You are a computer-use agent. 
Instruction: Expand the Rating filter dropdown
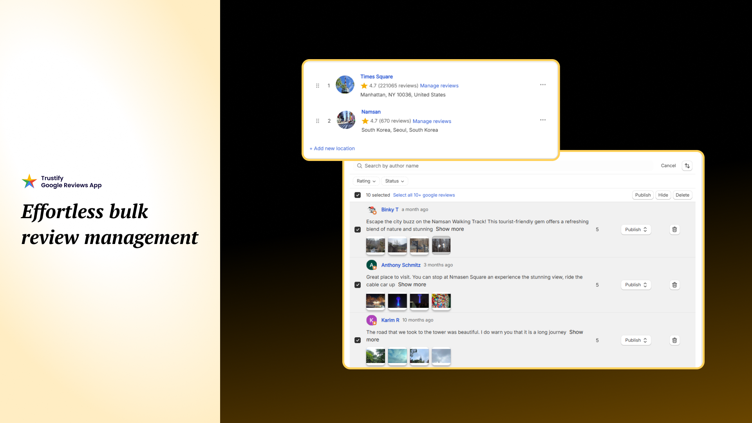click(366, 181)
